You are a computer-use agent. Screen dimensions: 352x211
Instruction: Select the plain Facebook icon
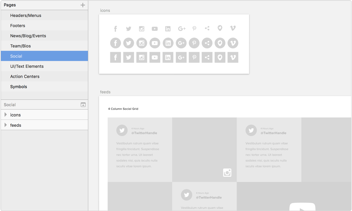(x=116, y=28)
